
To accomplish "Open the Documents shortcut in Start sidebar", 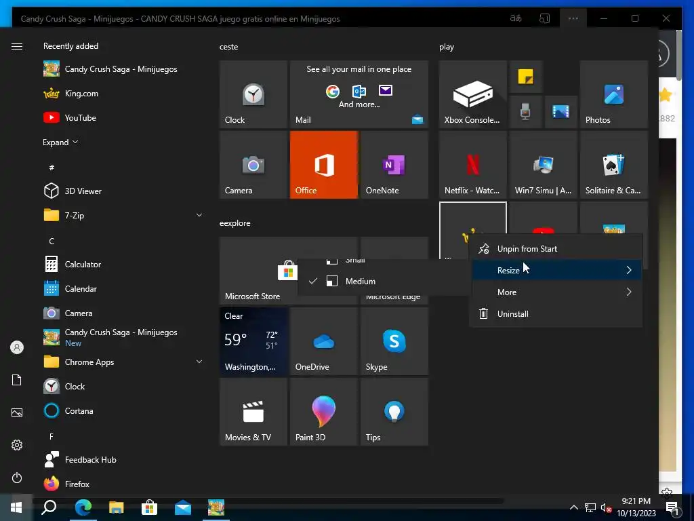I will [17, 380].
